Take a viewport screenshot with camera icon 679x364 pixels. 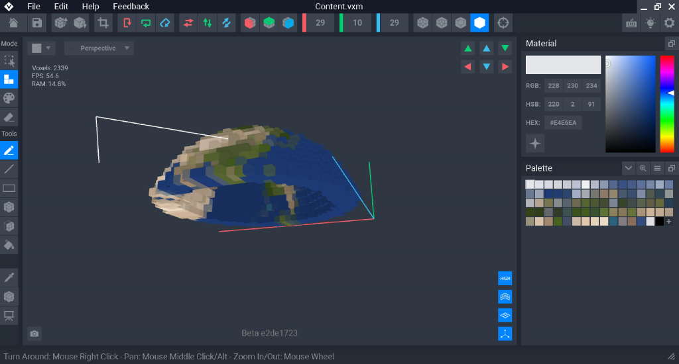click(x=34, y=334)
